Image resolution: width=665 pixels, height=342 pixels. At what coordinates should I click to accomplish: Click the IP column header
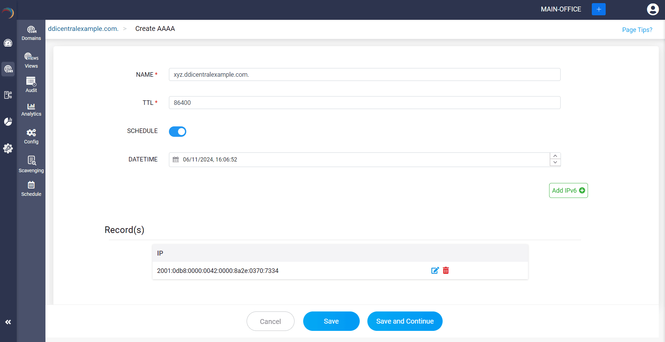click(160, 253)
